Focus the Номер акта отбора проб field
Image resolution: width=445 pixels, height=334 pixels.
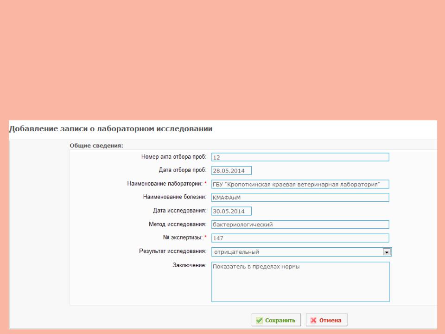click(x=300, y=157)
